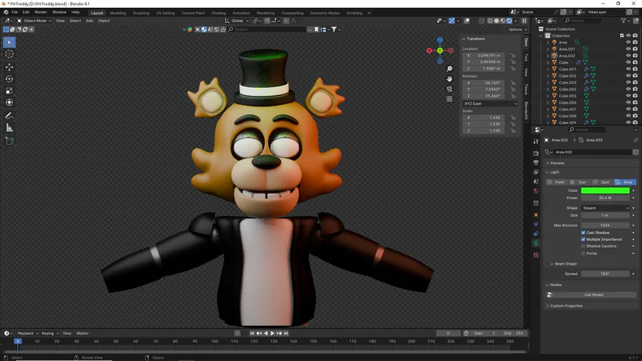Click the Move view hand icon

coord(449,78)
